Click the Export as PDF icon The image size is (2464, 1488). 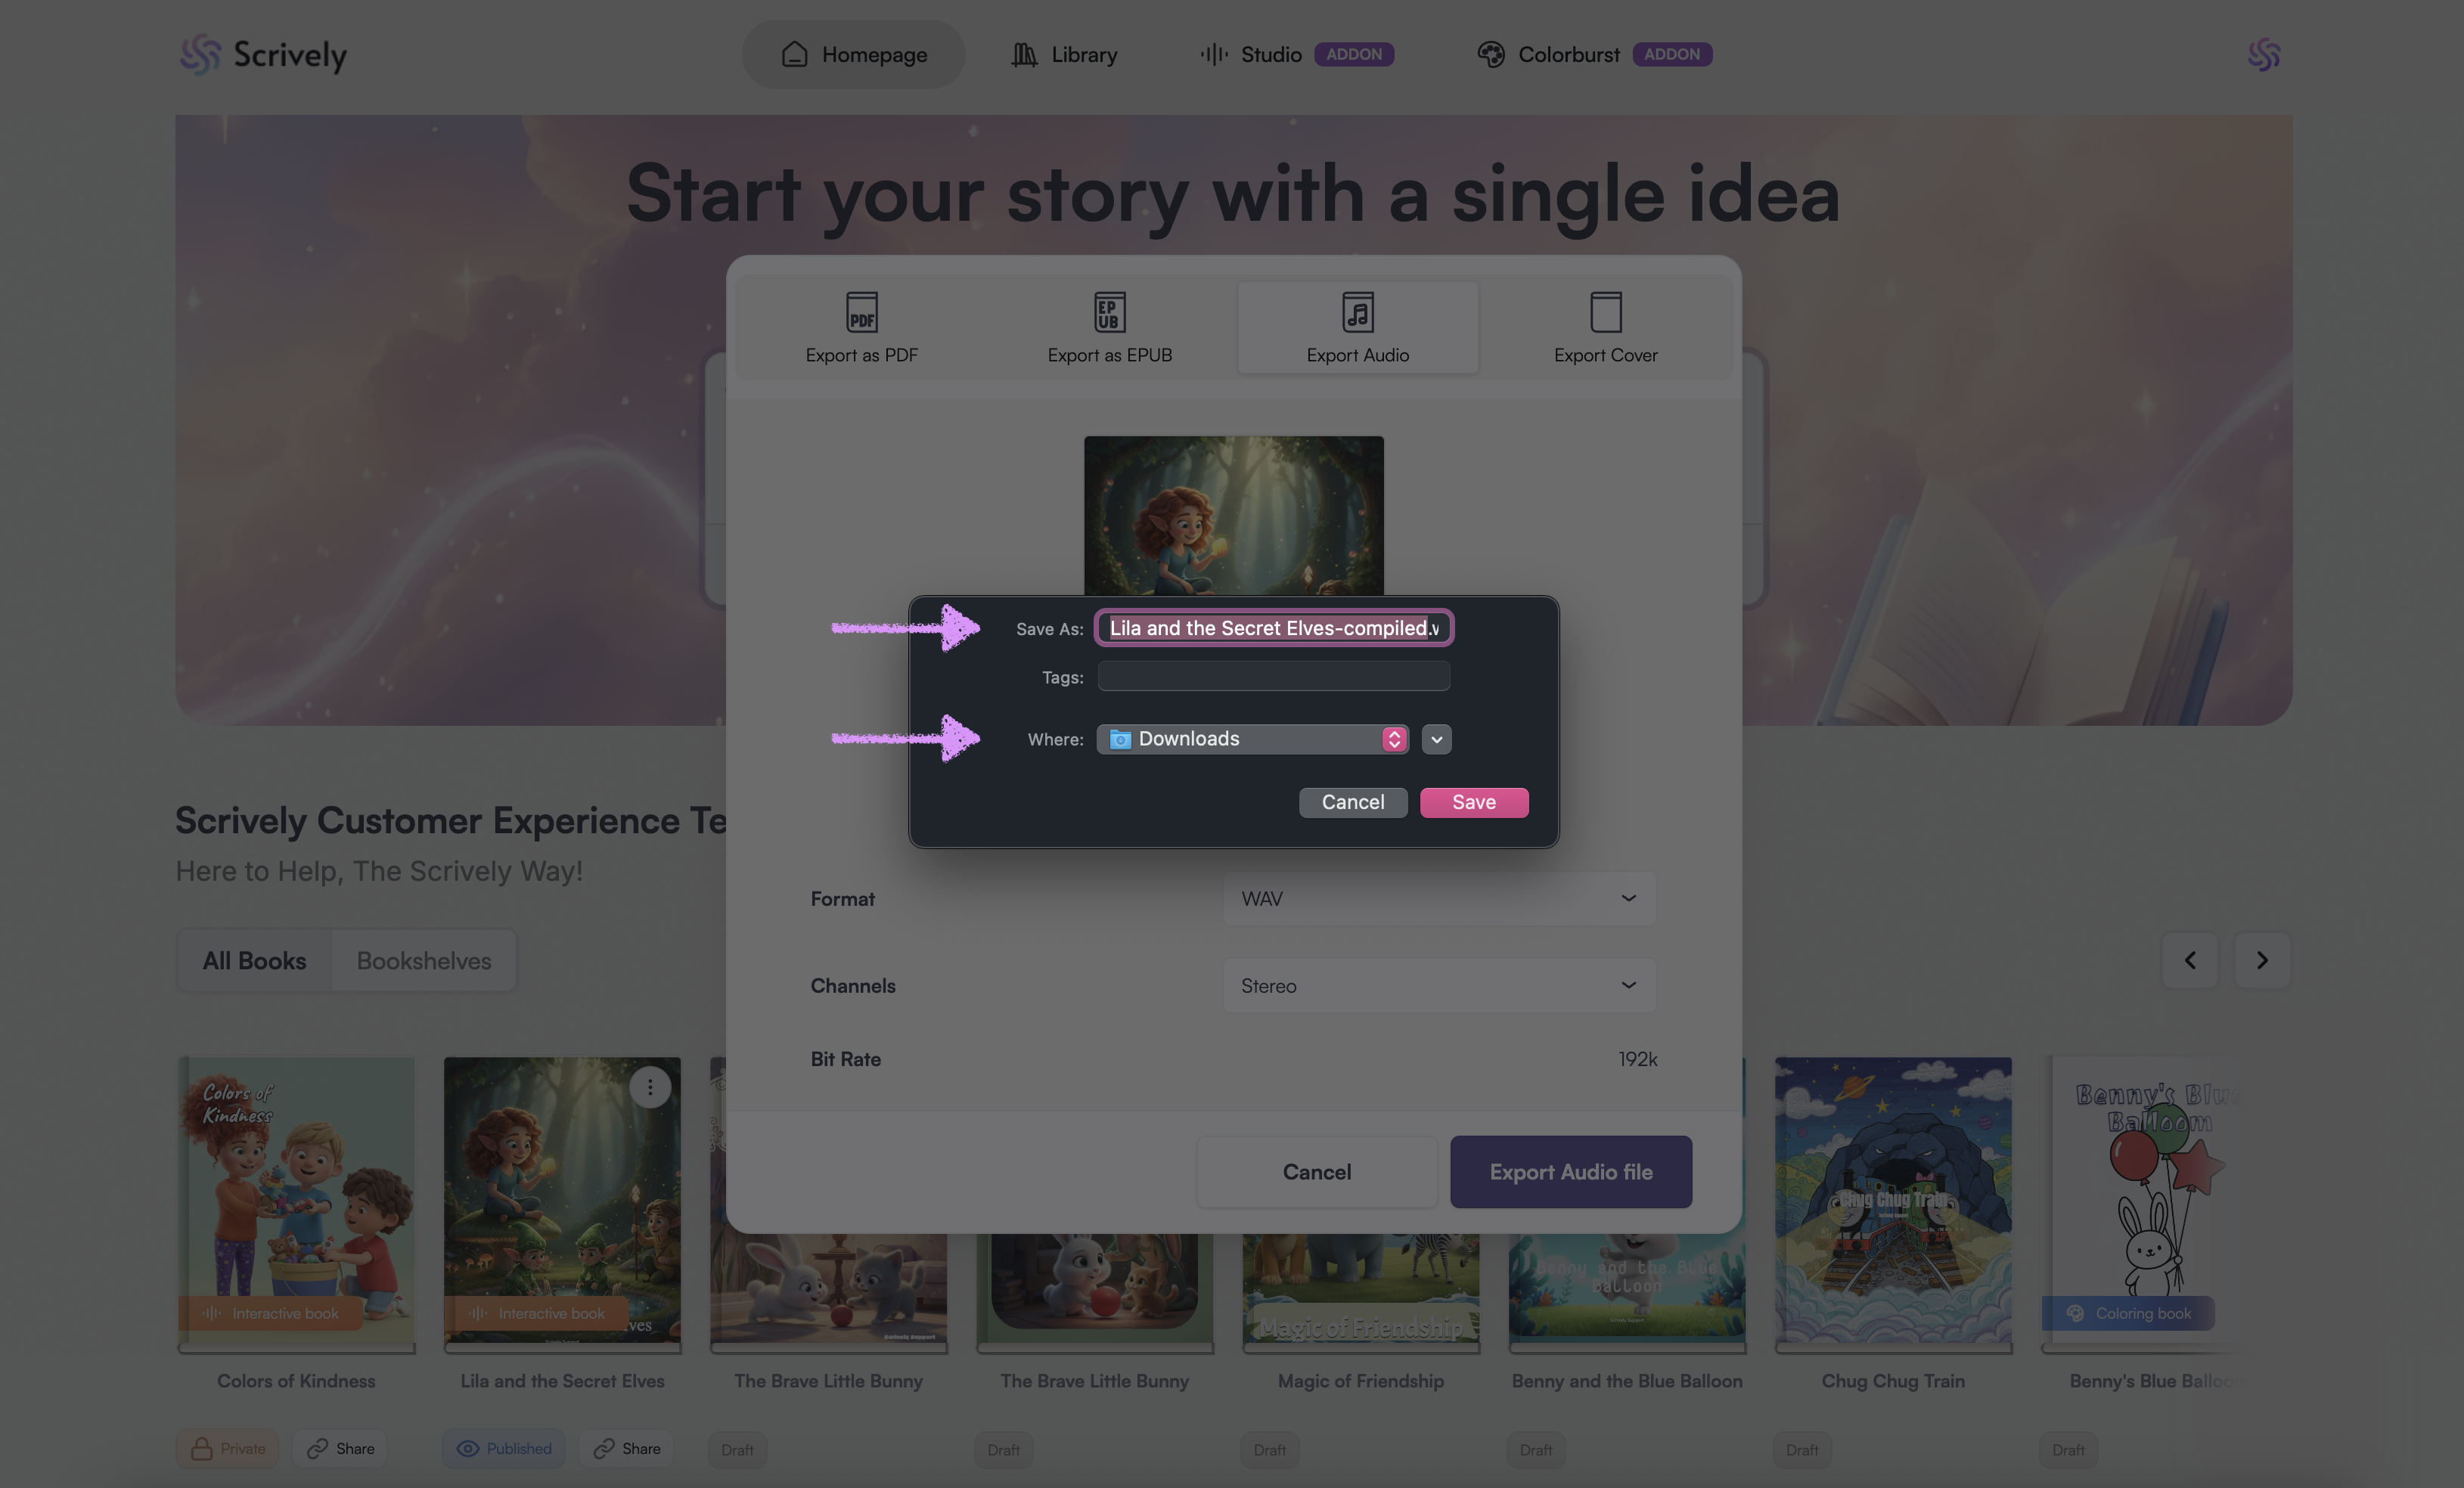[x=861, y=312]
